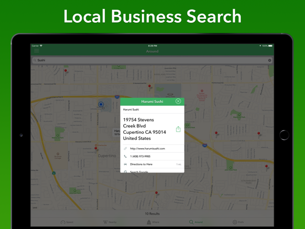
Task: Click the phone icon in the popup
Action: (125, 157)
